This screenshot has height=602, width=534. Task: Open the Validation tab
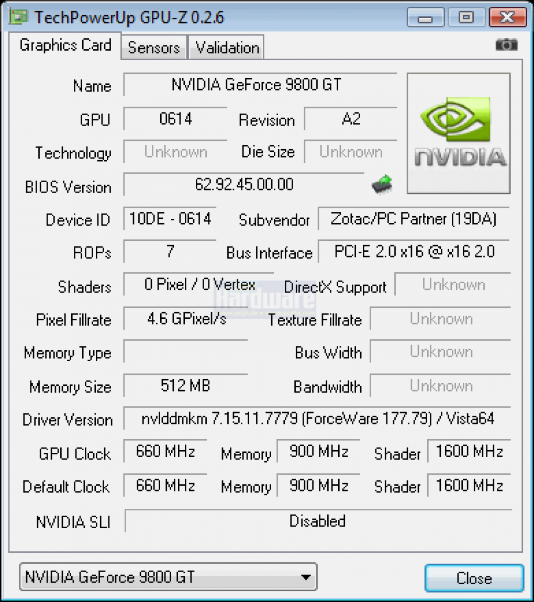[227, 48]
